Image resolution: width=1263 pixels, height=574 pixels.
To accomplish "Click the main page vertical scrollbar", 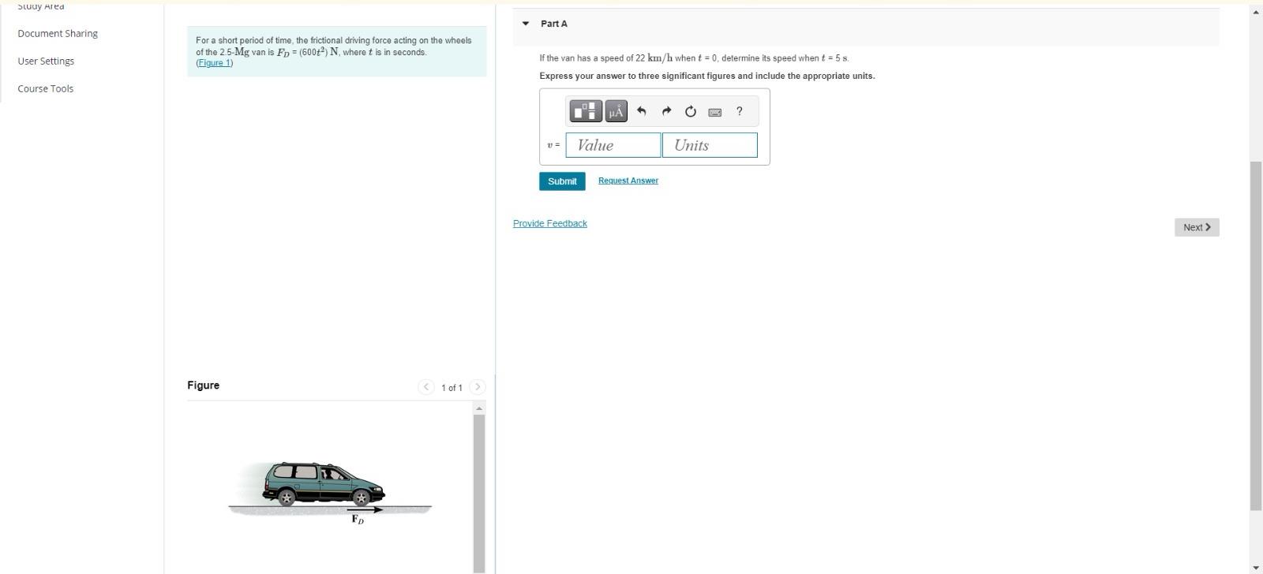I will pos(1256,336).
